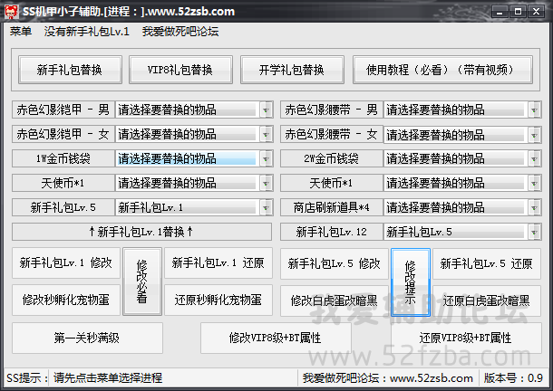
Task: Expand dropdown for 2W金币钱袋
Action: click(534, 158)
